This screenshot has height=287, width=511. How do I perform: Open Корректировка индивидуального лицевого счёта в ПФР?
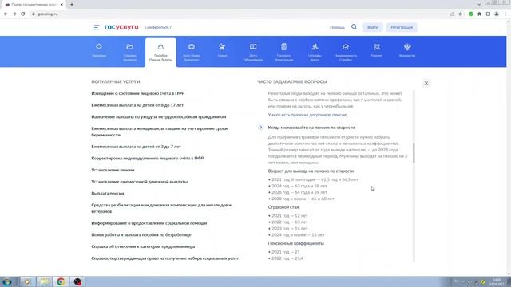[148, 158]
